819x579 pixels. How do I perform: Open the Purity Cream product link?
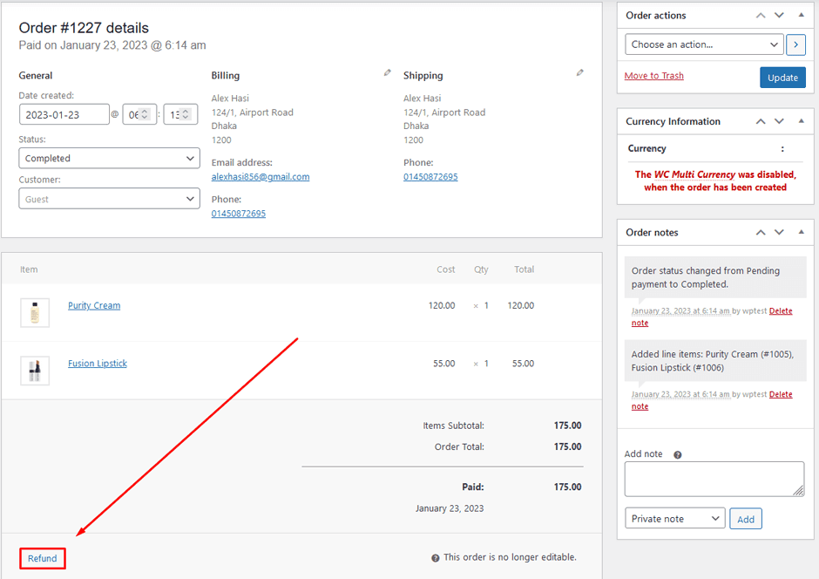click(x=93, y=305)
